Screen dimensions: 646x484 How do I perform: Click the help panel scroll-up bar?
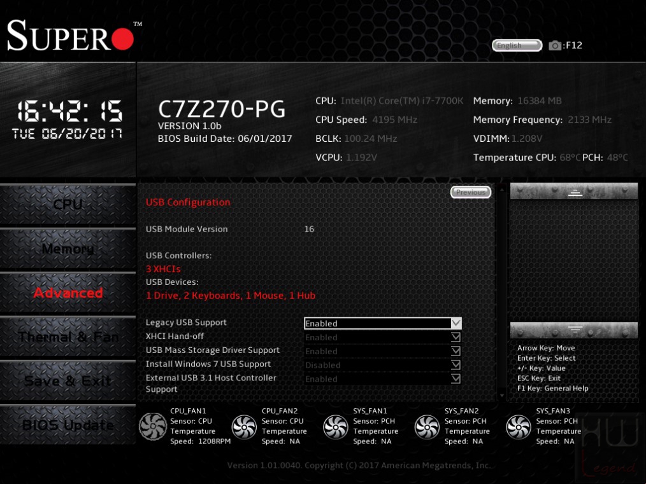[574, 191]
